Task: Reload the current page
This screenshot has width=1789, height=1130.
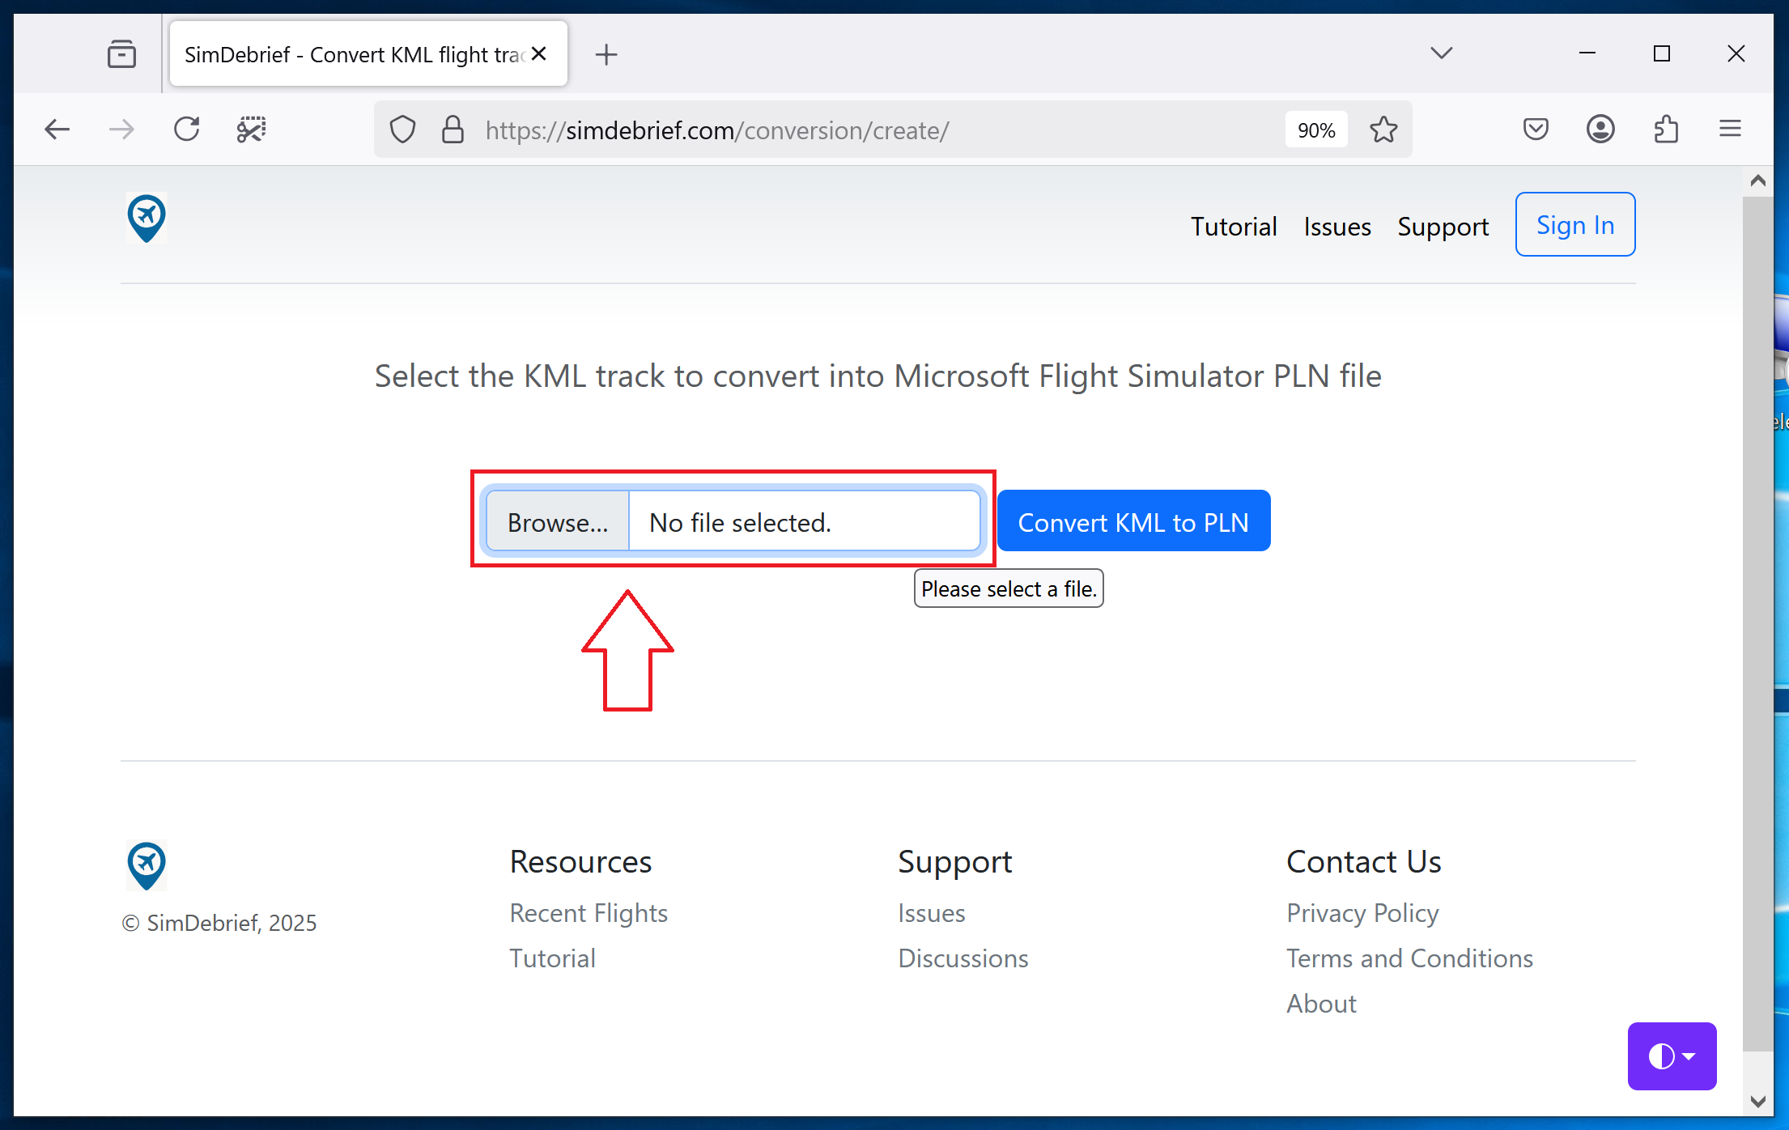Action: click(187, 130)
